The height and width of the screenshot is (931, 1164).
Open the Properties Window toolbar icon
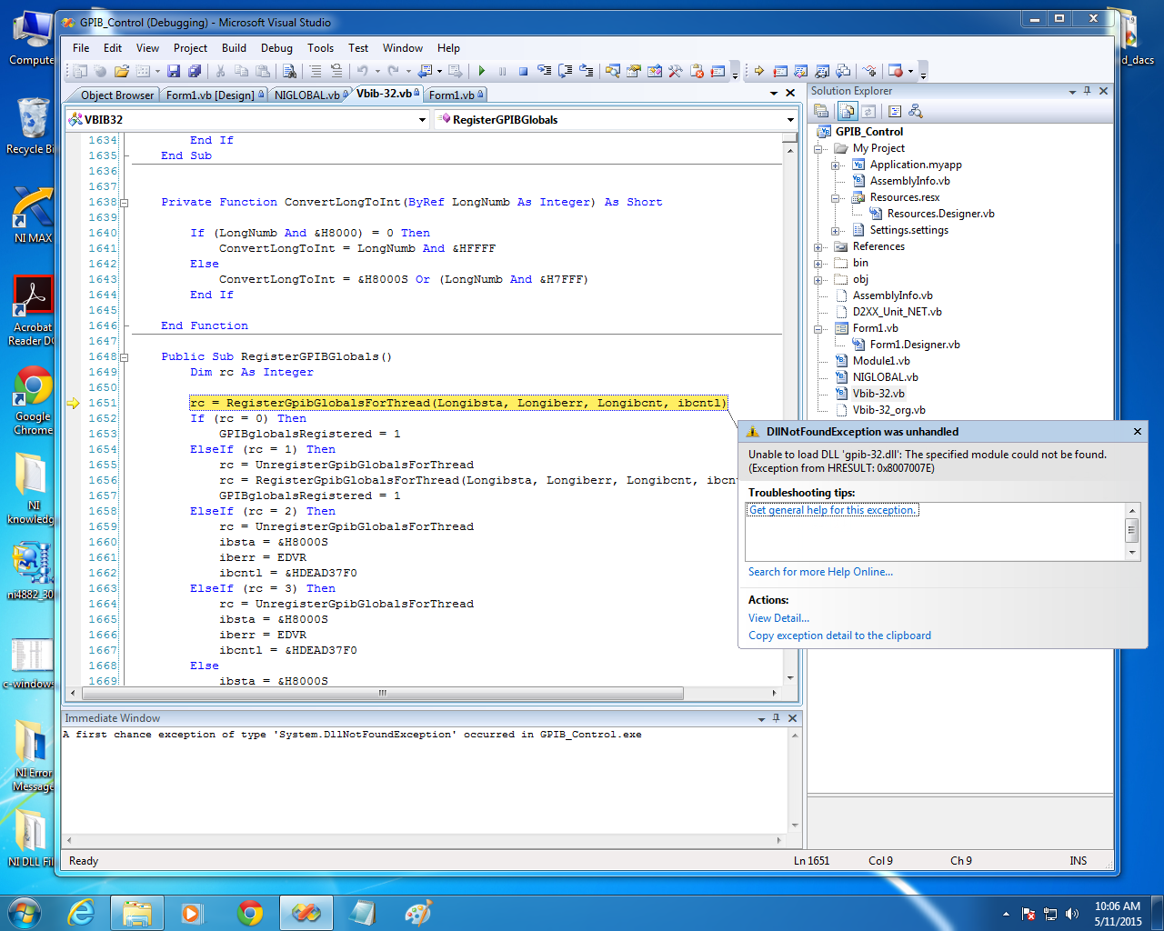634,71
